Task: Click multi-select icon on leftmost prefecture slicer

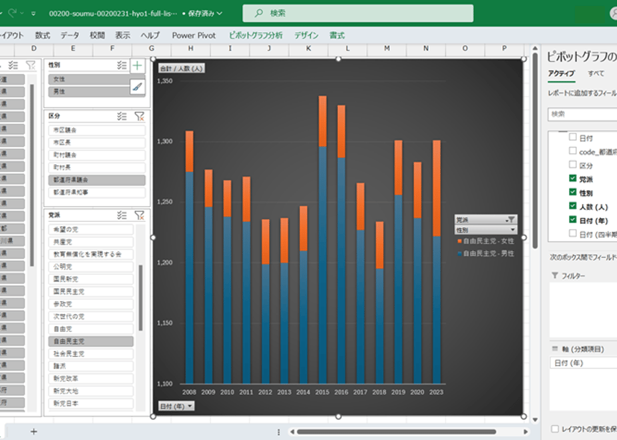Action: click(x=13, y=65)
